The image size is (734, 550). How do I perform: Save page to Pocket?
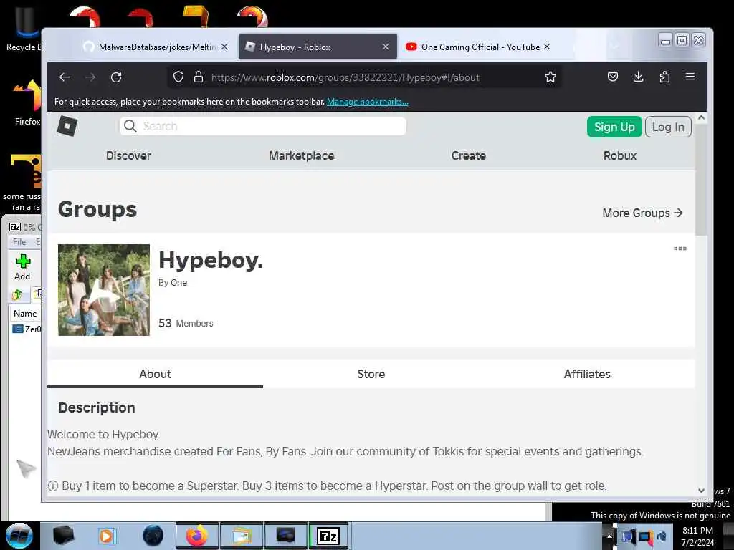click(613, 77)
